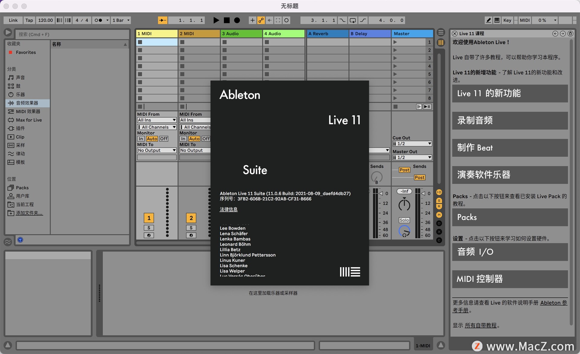Toggle Auto monitor on MIDI track 1
580x354 pixels.
click(x=151, y=138)
